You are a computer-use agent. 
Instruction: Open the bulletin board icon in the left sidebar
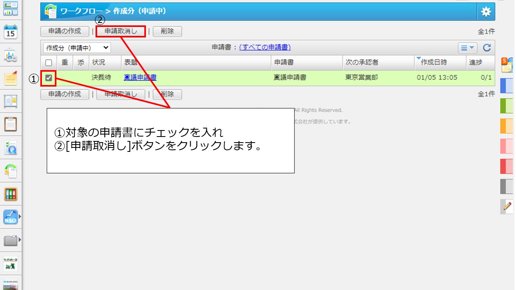[10, 101]
